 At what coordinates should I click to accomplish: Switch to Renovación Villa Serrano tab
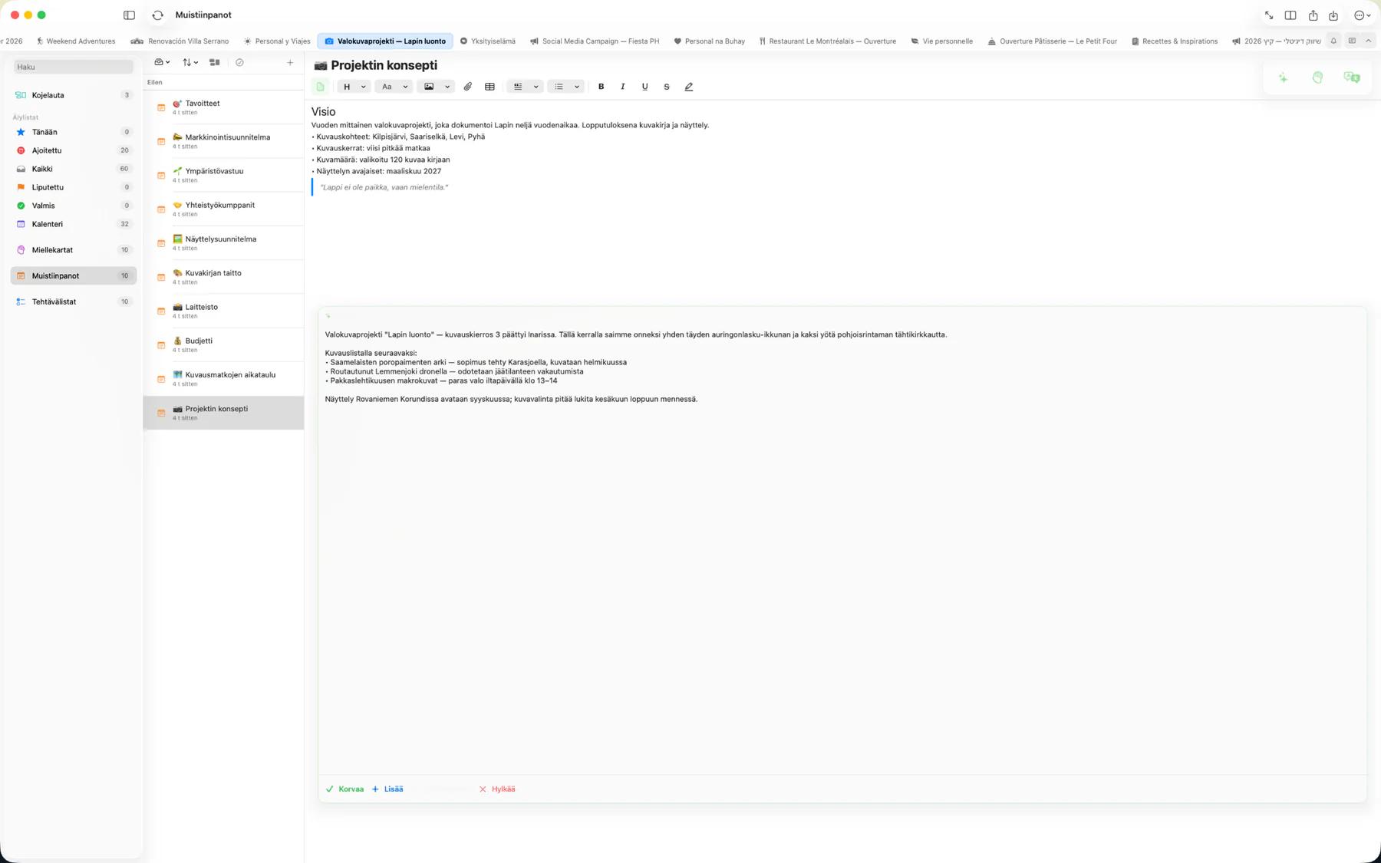(180, 41)
